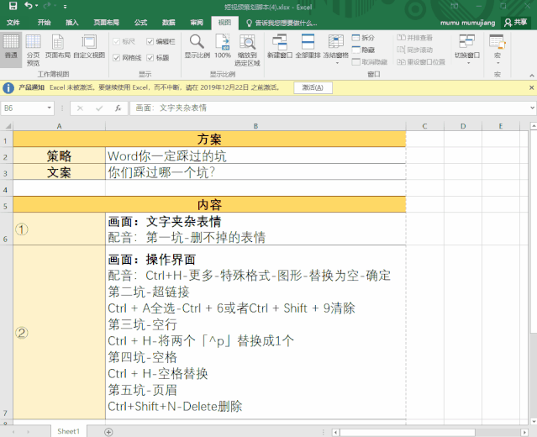Click the Save icon in quick access toolbar

point(13,6)
